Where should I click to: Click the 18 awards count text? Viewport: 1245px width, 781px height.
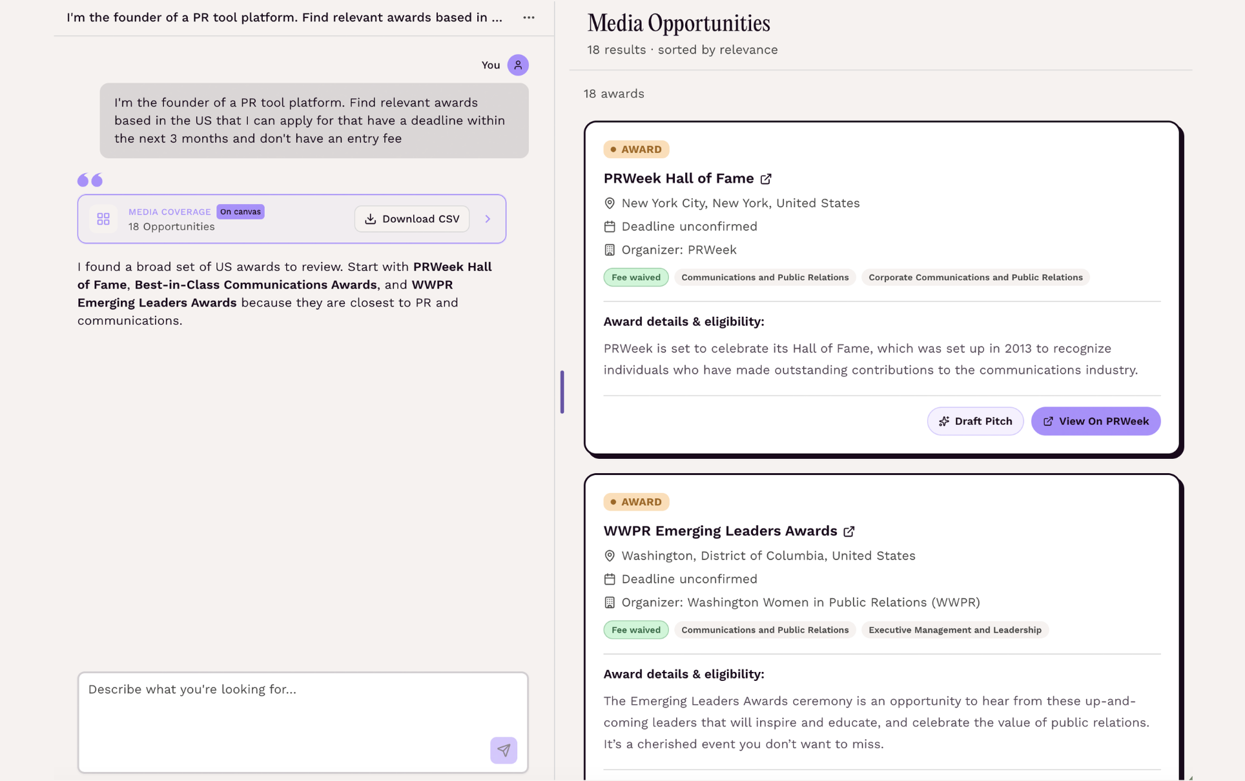click(613, 94)
